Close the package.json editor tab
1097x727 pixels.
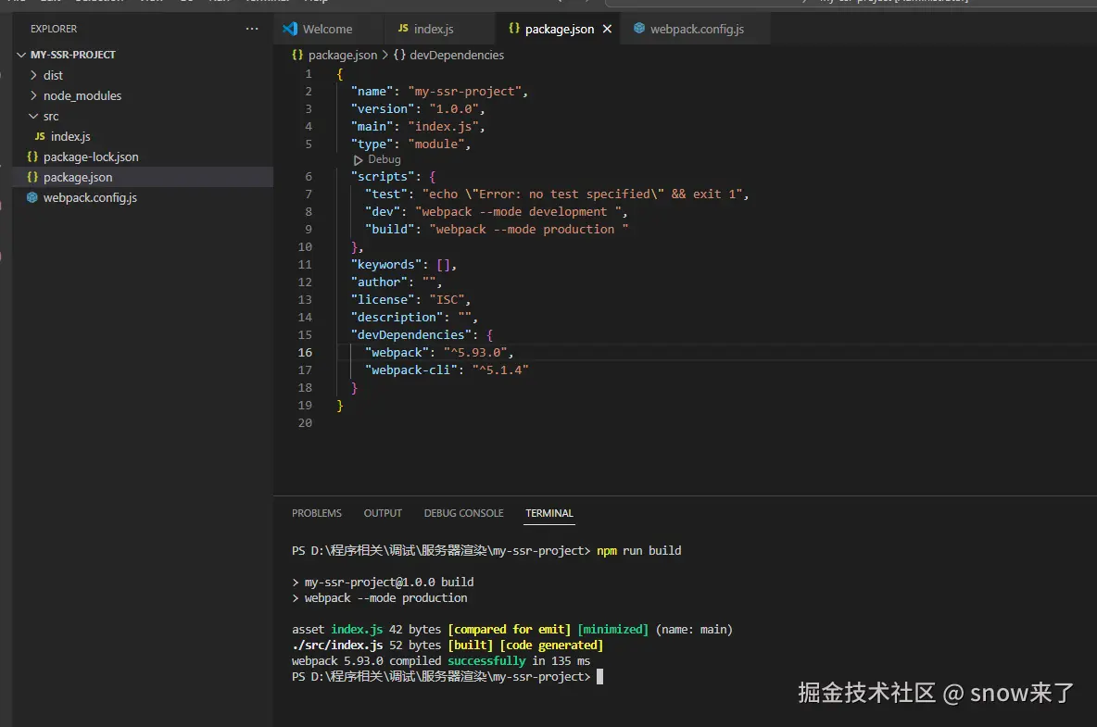click(608, 29)
